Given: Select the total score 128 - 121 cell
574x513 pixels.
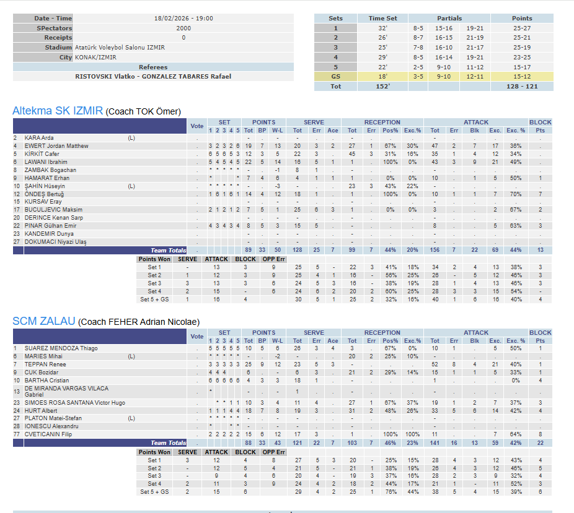Looking at the screenshot, I should pyautogui.click(x=522, y=86).
